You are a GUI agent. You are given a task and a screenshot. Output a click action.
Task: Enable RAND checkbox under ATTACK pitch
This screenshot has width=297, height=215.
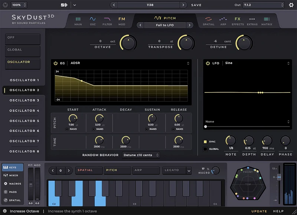pyautogui.click(x=94, y=129)
